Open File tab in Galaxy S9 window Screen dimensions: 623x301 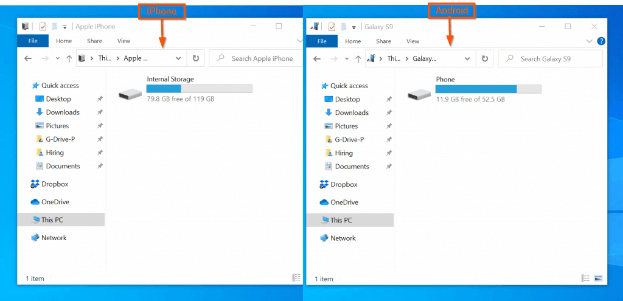[322, 41]
